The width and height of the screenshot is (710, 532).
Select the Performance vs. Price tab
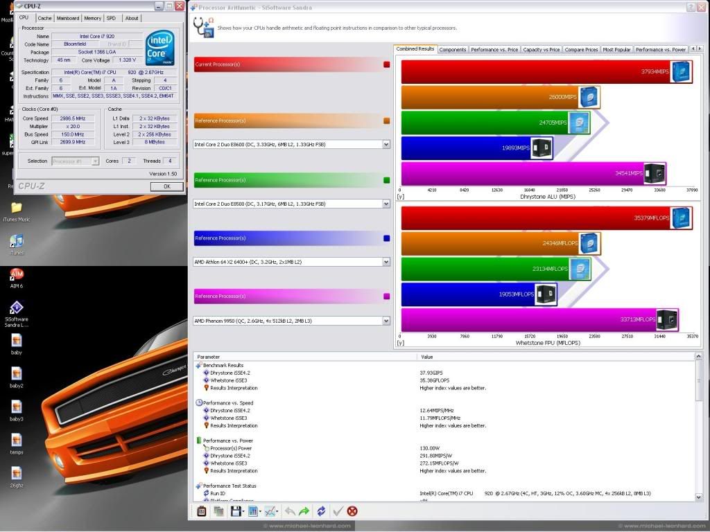coord(494,49)
